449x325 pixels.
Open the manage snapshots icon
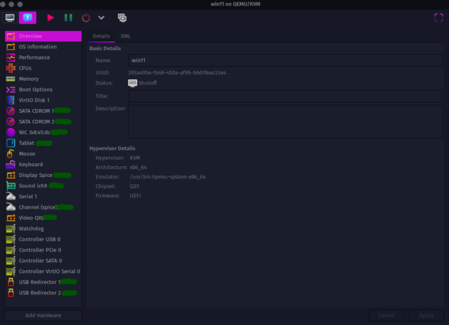[122, 18]
